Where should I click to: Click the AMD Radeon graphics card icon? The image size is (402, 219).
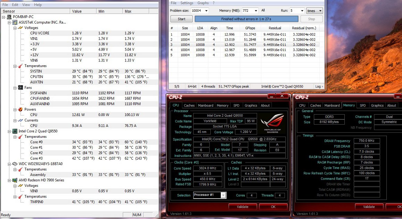click(x=15, y=180)
